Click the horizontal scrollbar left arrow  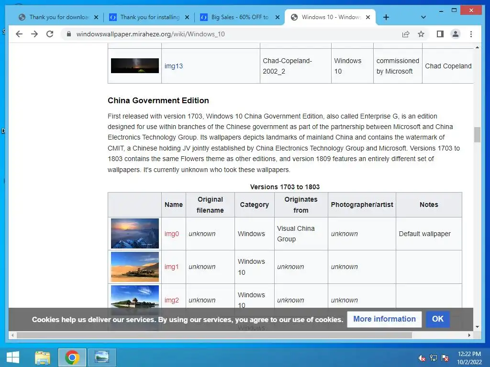(x=12, y=335)
